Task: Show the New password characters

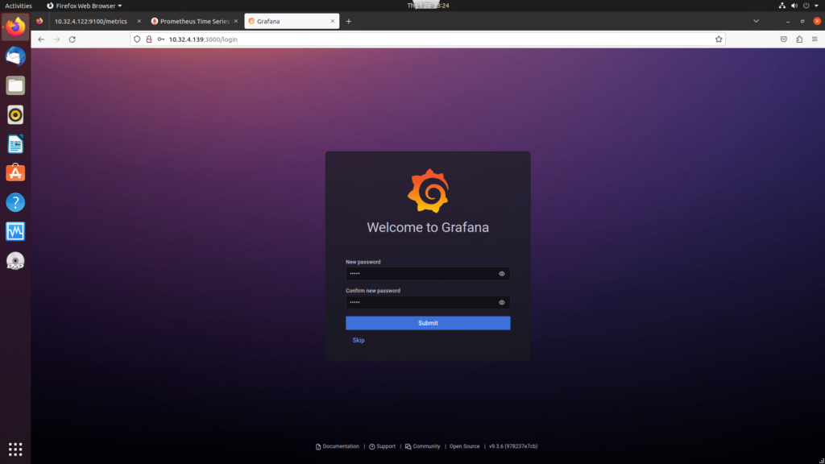Action: [502, 274]
